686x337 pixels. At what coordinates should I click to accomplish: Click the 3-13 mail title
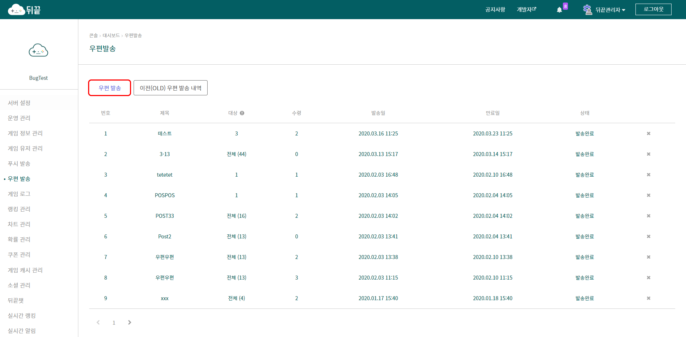165,154
